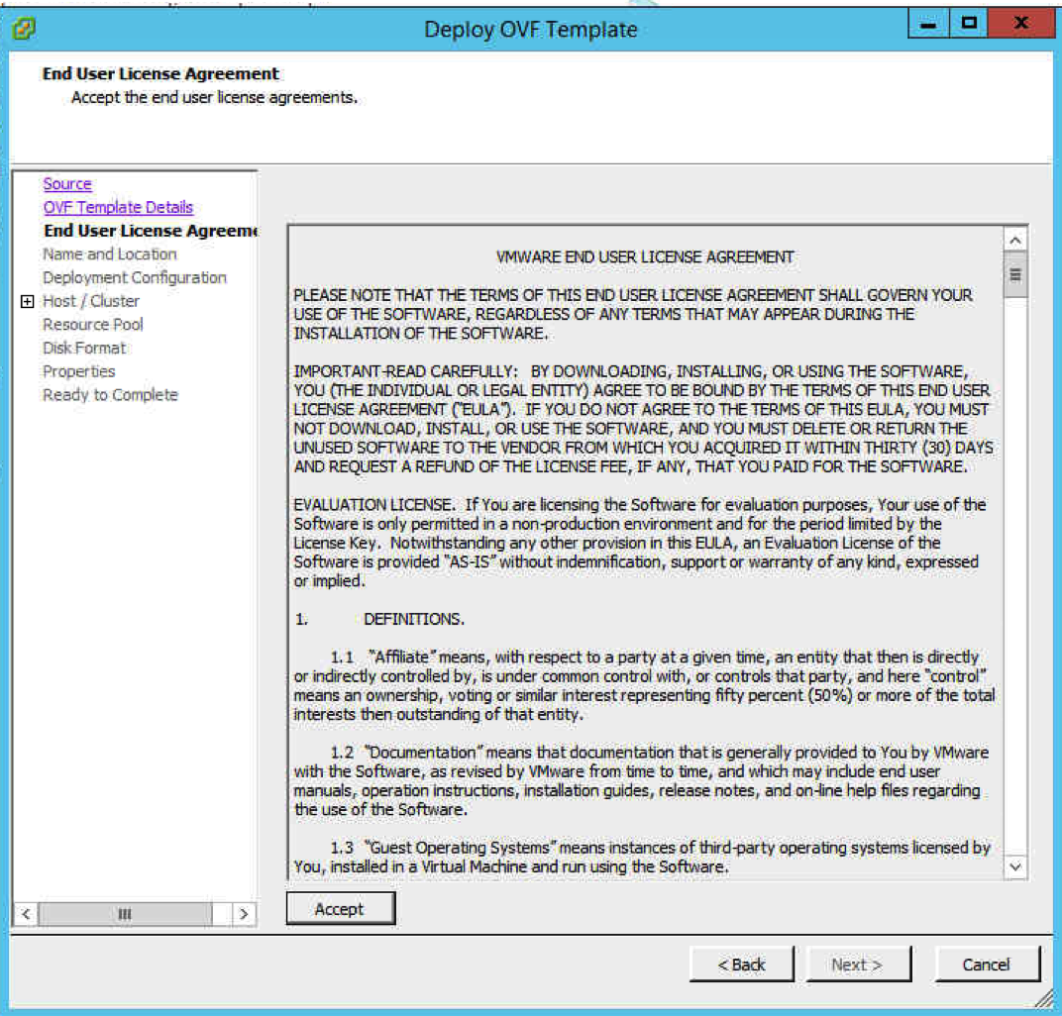This screenshot has height=1016, width=1062.
Task: Maximize the Deploy OVF Template window
Action: (x=969, y=23)
